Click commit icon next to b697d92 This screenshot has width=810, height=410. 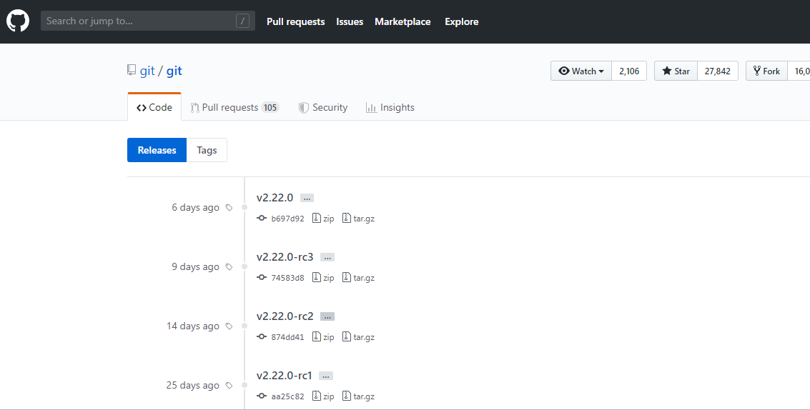tap(262, 219)
